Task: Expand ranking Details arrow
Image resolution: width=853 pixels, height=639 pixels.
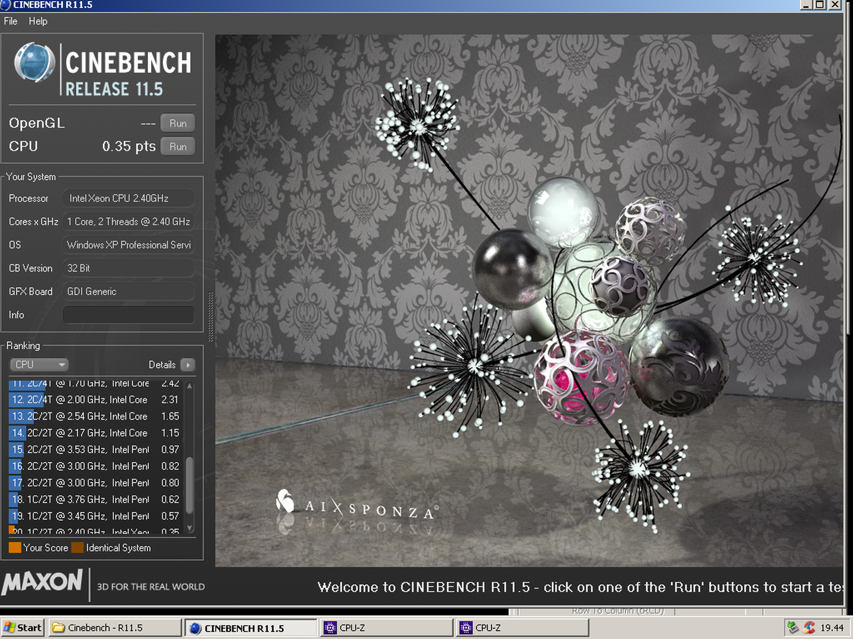Action: tap(188, 364)
